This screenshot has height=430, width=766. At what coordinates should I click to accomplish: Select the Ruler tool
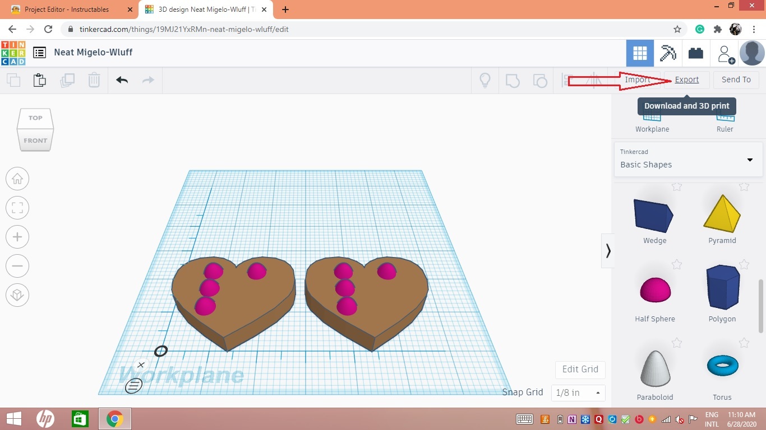tap(725, 121)
